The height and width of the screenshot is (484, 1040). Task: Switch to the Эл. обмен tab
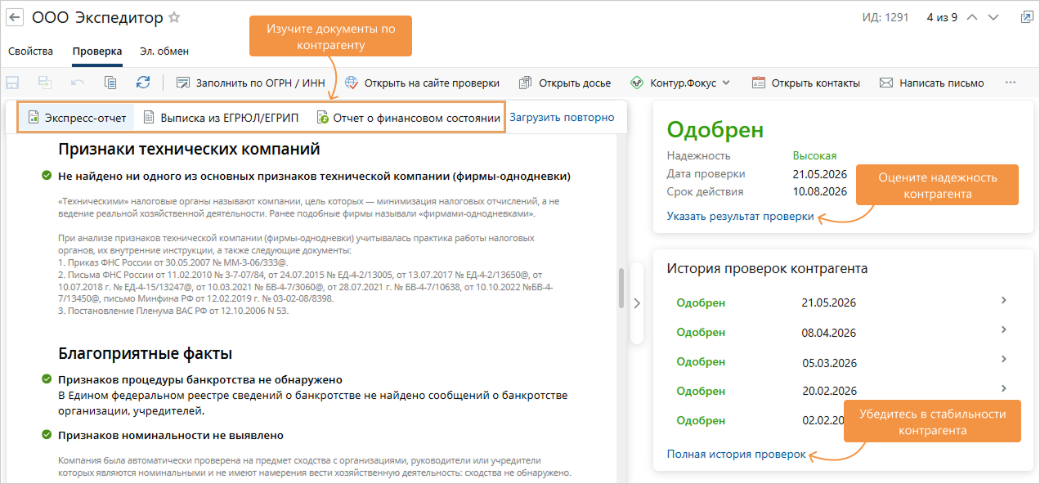click(164, 51)
